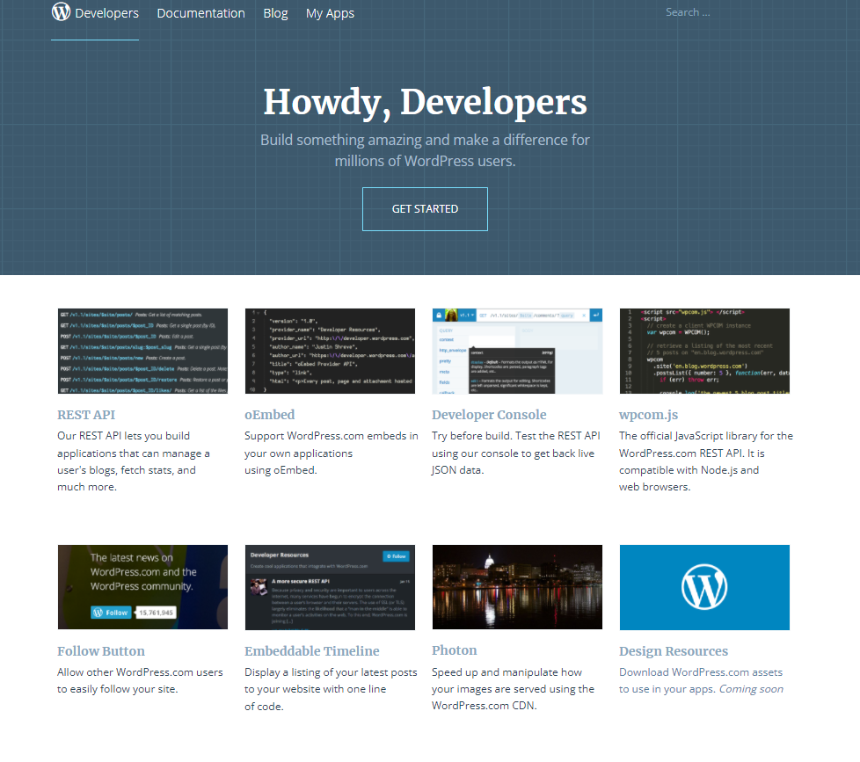The height and width of the screenshot is (762, 860).
Task: Click the GET STARTED button
Action: (x=425, y=209)
